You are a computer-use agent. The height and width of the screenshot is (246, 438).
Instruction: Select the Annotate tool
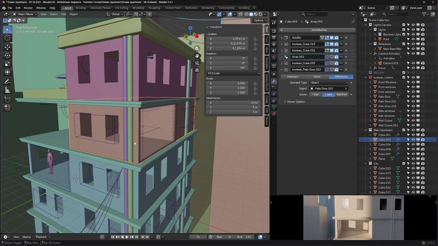pyautogui.click(x=7, y=82)
